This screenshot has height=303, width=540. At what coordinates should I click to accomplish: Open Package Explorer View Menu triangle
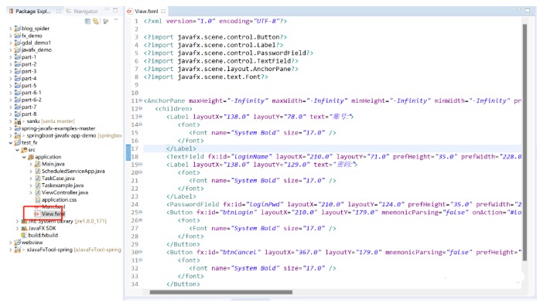pos(116,20)
